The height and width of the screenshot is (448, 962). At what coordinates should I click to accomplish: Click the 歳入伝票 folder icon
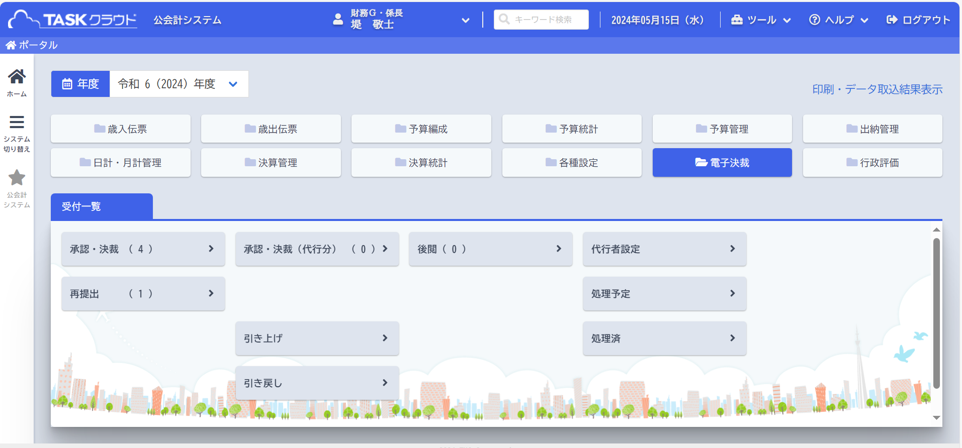[x=100, y=129]
